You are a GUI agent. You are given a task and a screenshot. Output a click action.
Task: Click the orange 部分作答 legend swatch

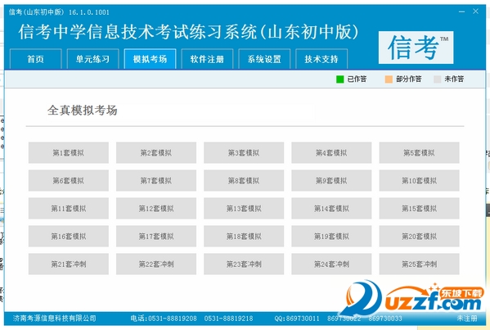(x=389, y=79)
